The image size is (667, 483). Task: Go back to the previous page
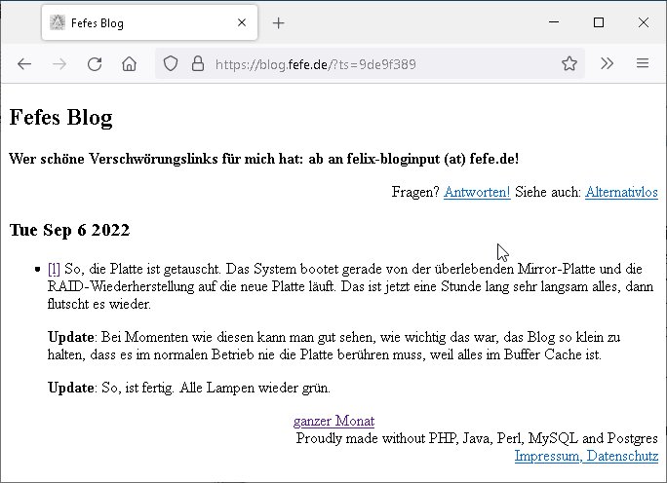[24, 64]
